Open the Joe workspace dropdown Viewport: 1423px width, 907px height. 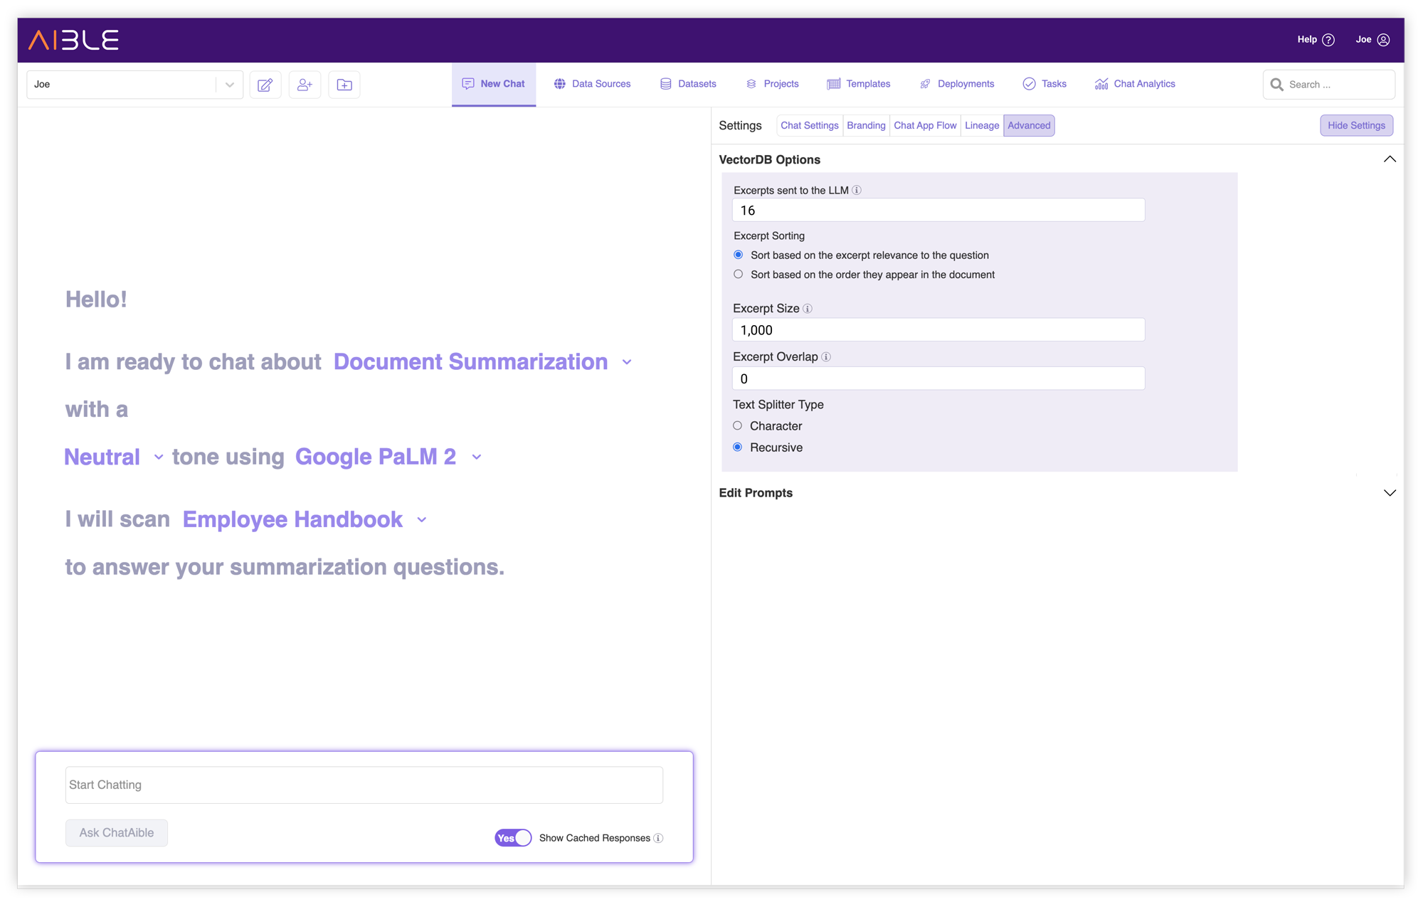[x=134, y=85]
